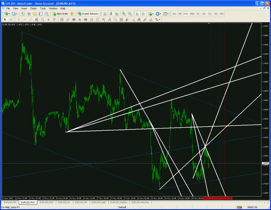Open the Data Window icon

pos(29,14)
